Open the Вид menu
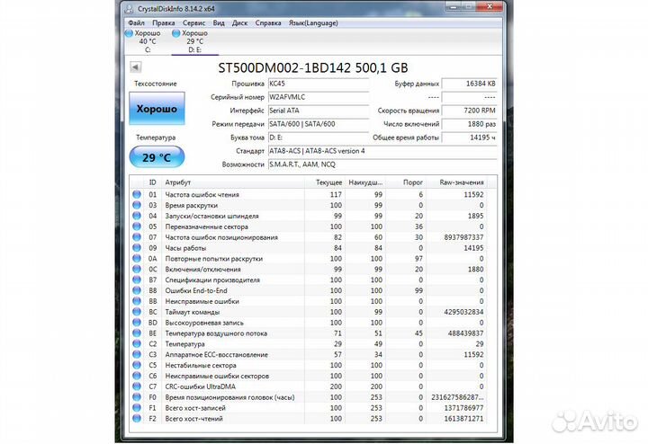The image size is (648, 444). pyautogui.click(x=219, y=23)
